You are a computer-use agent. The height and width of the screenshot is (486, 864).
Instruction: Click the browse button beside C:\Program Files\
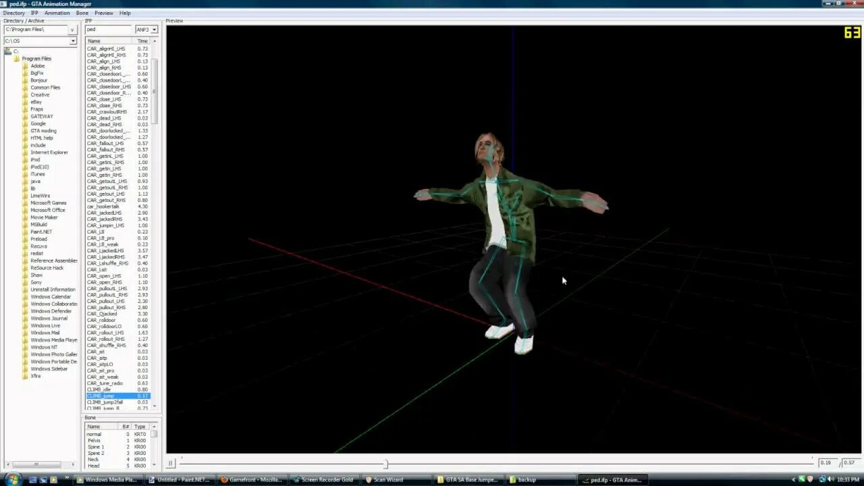coord(72,30)
